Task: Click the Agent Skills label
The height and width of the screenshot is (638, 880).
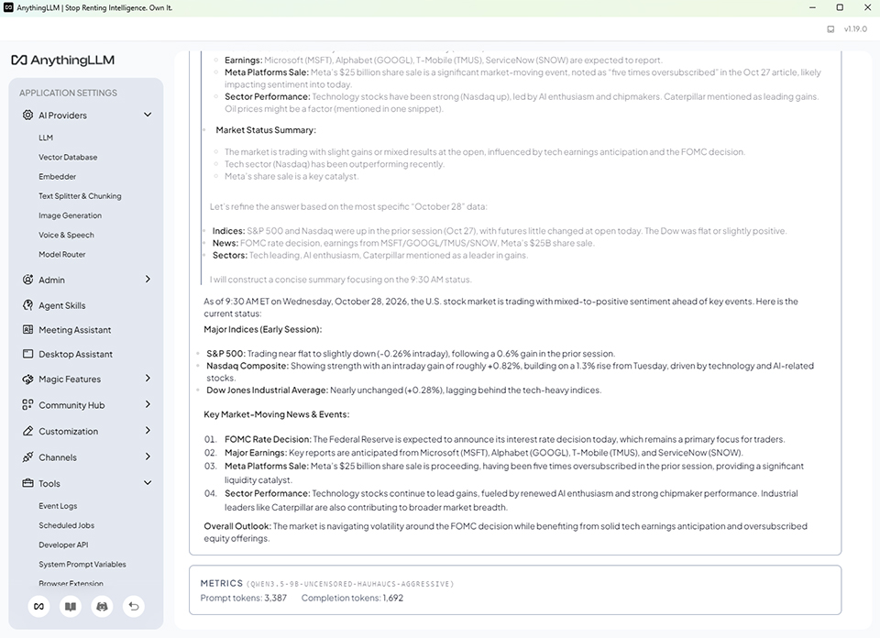Action: tap(62, 305)
